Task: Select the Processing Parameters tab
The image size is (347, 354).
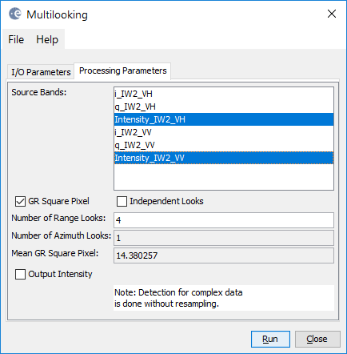Action: [x=122, y=70]
